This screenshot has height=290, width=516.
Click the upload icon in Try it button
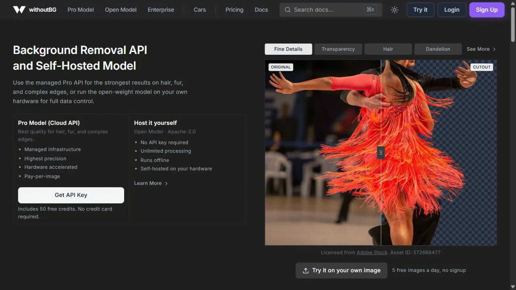306,271
